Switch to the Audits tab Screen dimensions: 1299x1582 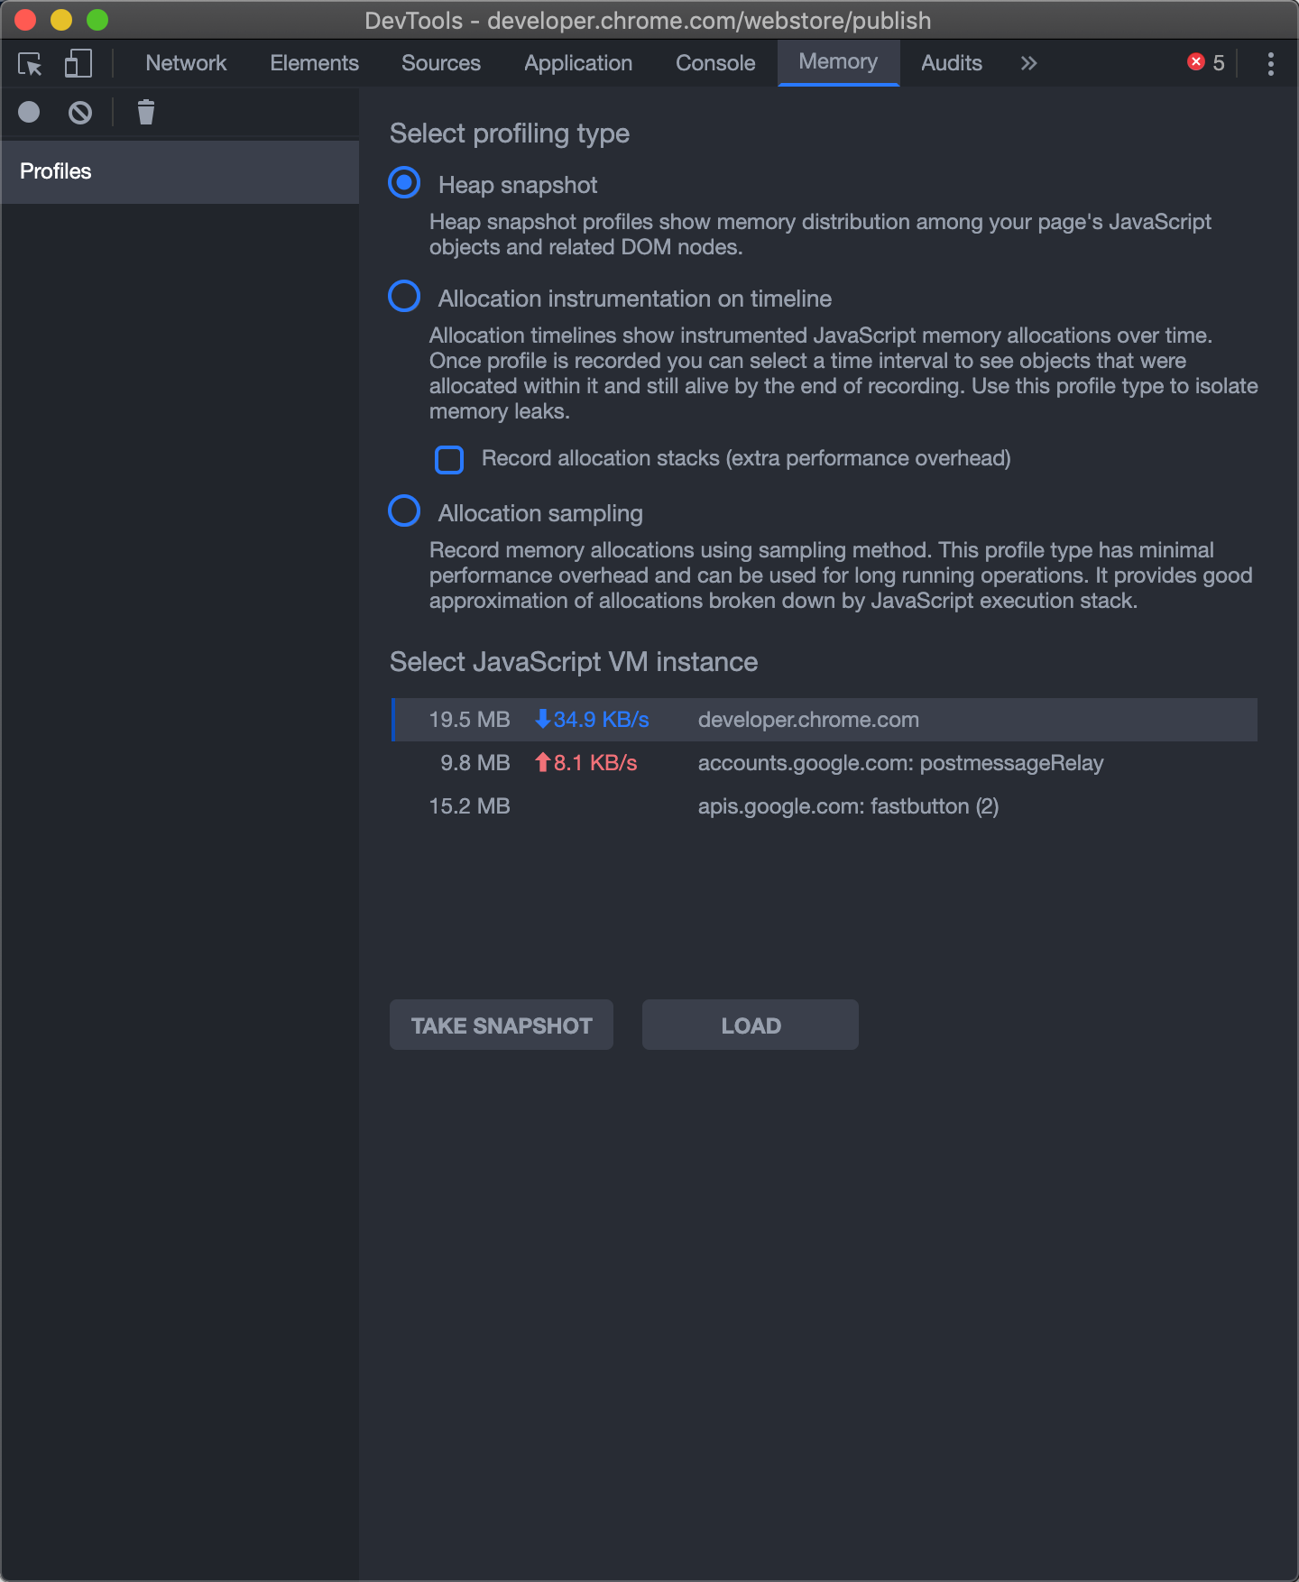951,63
